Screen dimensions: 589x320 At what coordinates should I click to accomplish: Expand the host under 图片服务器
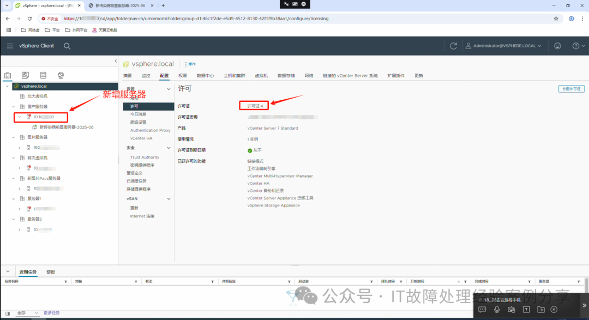pos(20,148)
